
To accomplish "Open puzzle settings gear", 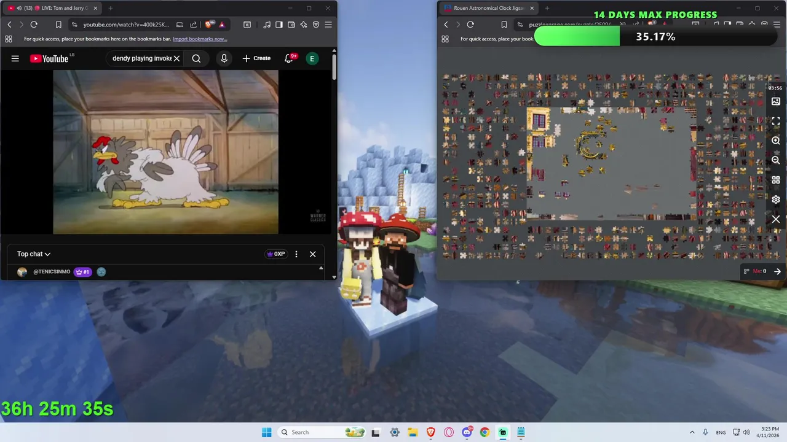I will [776, 200].
